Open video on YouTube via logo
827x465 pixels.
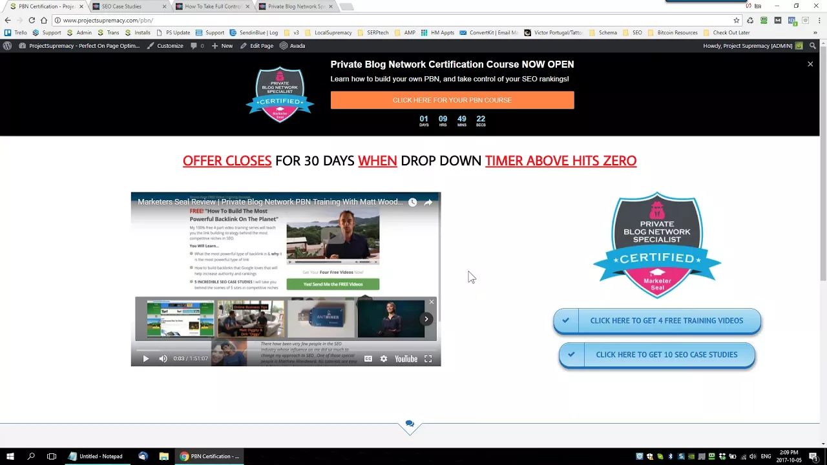(406, 359)
